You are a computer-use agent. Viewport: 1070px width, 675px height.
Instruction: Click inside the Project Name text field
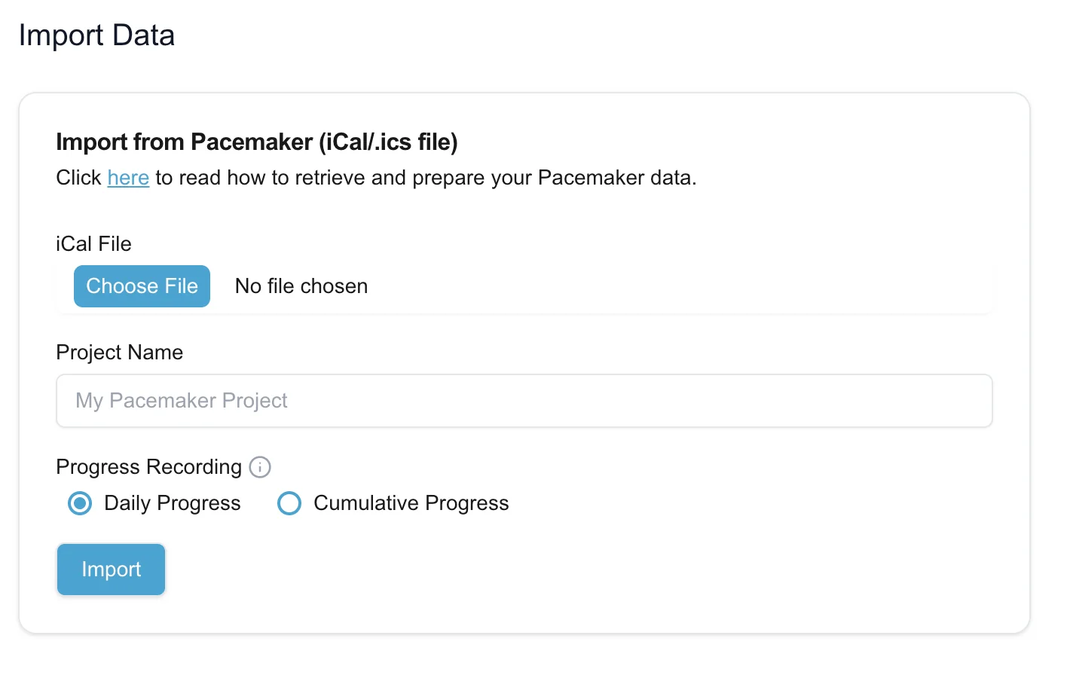point(524,401)
